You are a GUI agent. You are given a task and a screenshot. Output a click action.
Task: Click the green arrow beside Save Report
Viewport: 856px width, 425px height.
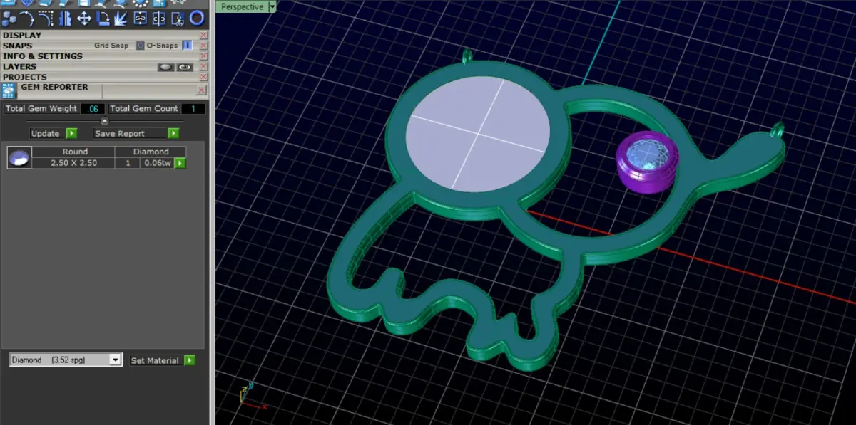[x=173, y=133]
